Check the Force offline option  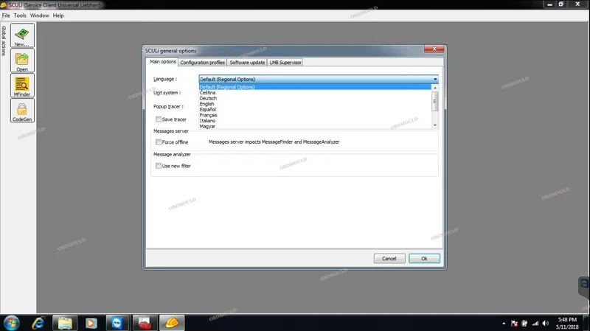[x=159, y=142]
